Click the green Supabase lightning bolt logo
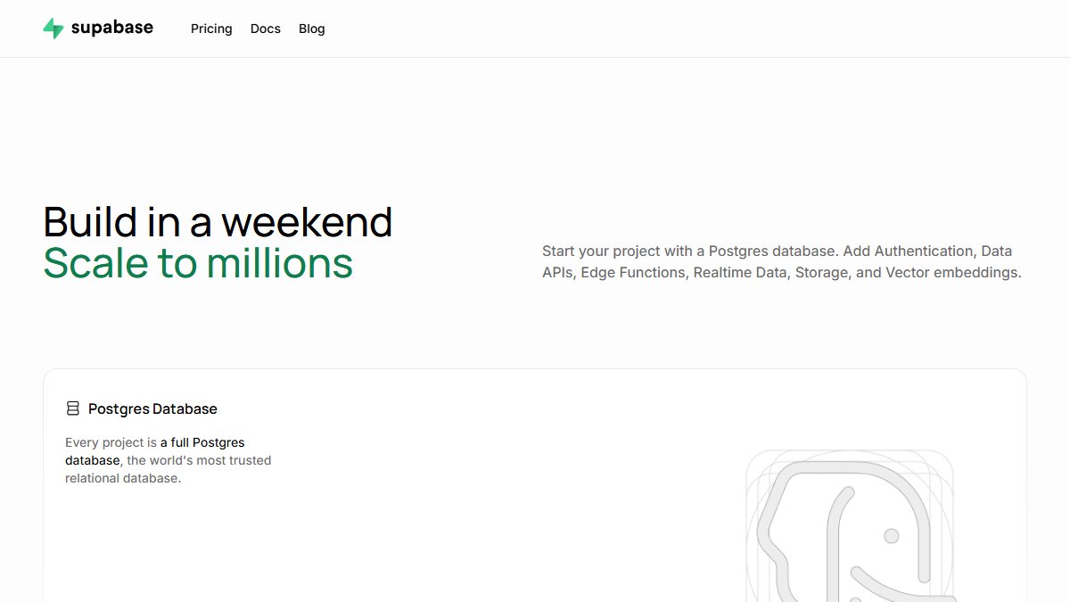 coord(53,29)
